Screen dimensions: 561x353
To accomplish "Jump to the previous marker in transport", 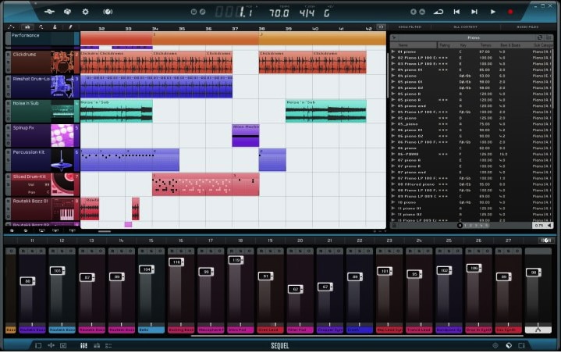I will click(x=456, y=12).
